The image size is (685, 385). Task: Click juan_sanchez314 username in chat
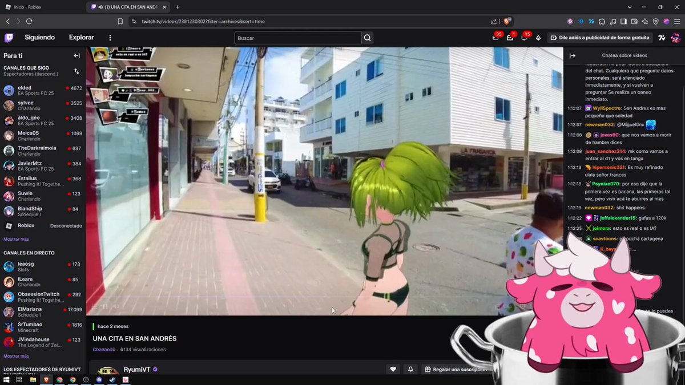[606, 151]
